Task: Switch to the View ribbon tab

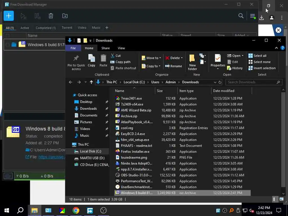Action: pyautogui.click(x=121, y=48)
